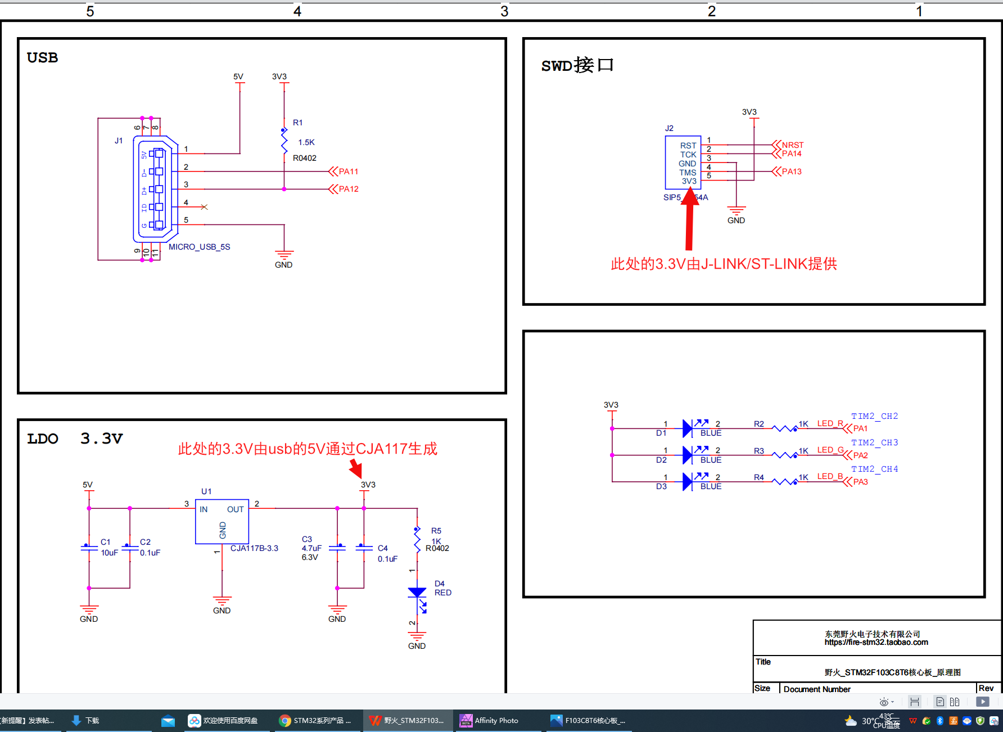Click the fire-stm32.taobao.com URL text
1003x732 pixels.
[x=876, y=642]
